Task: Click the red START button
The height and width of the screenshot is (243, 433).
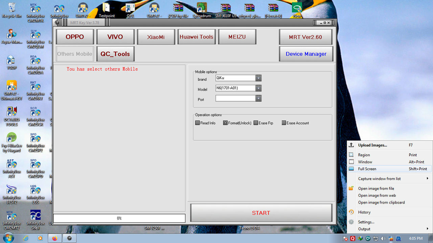Action: [x=261, y=213]
